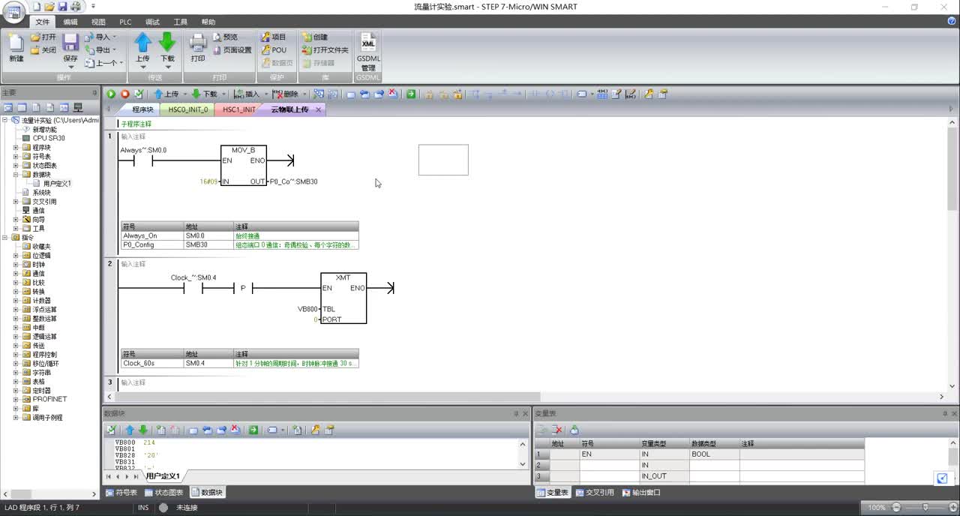
Task: Open the 编辑 ribbon tab
Action: (70, 22)
